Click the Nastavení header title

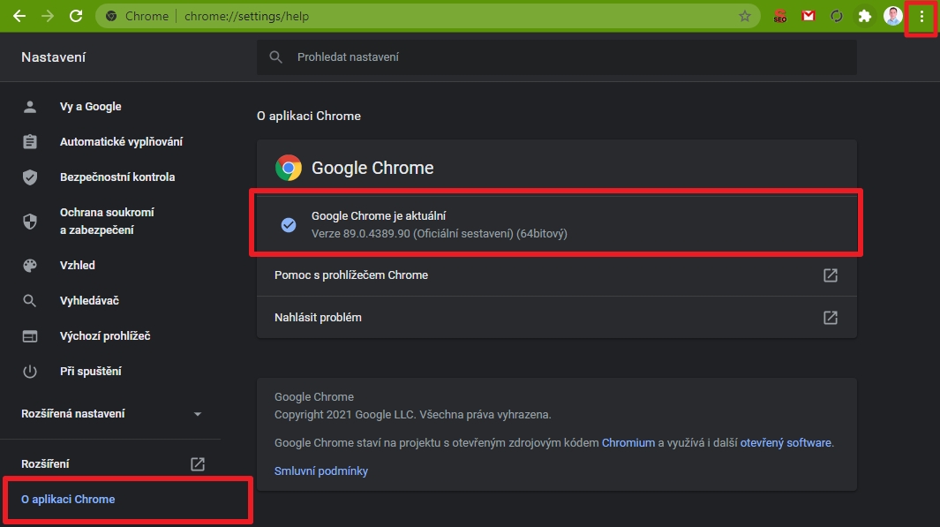coord(53,57)
